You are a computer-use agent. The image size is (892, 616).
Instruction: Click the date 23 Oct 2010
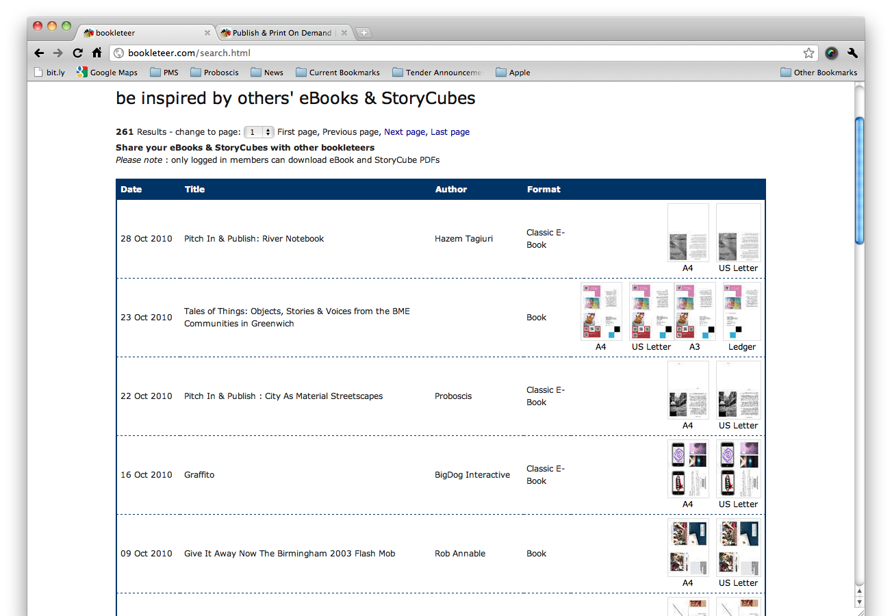pos(146,318)
